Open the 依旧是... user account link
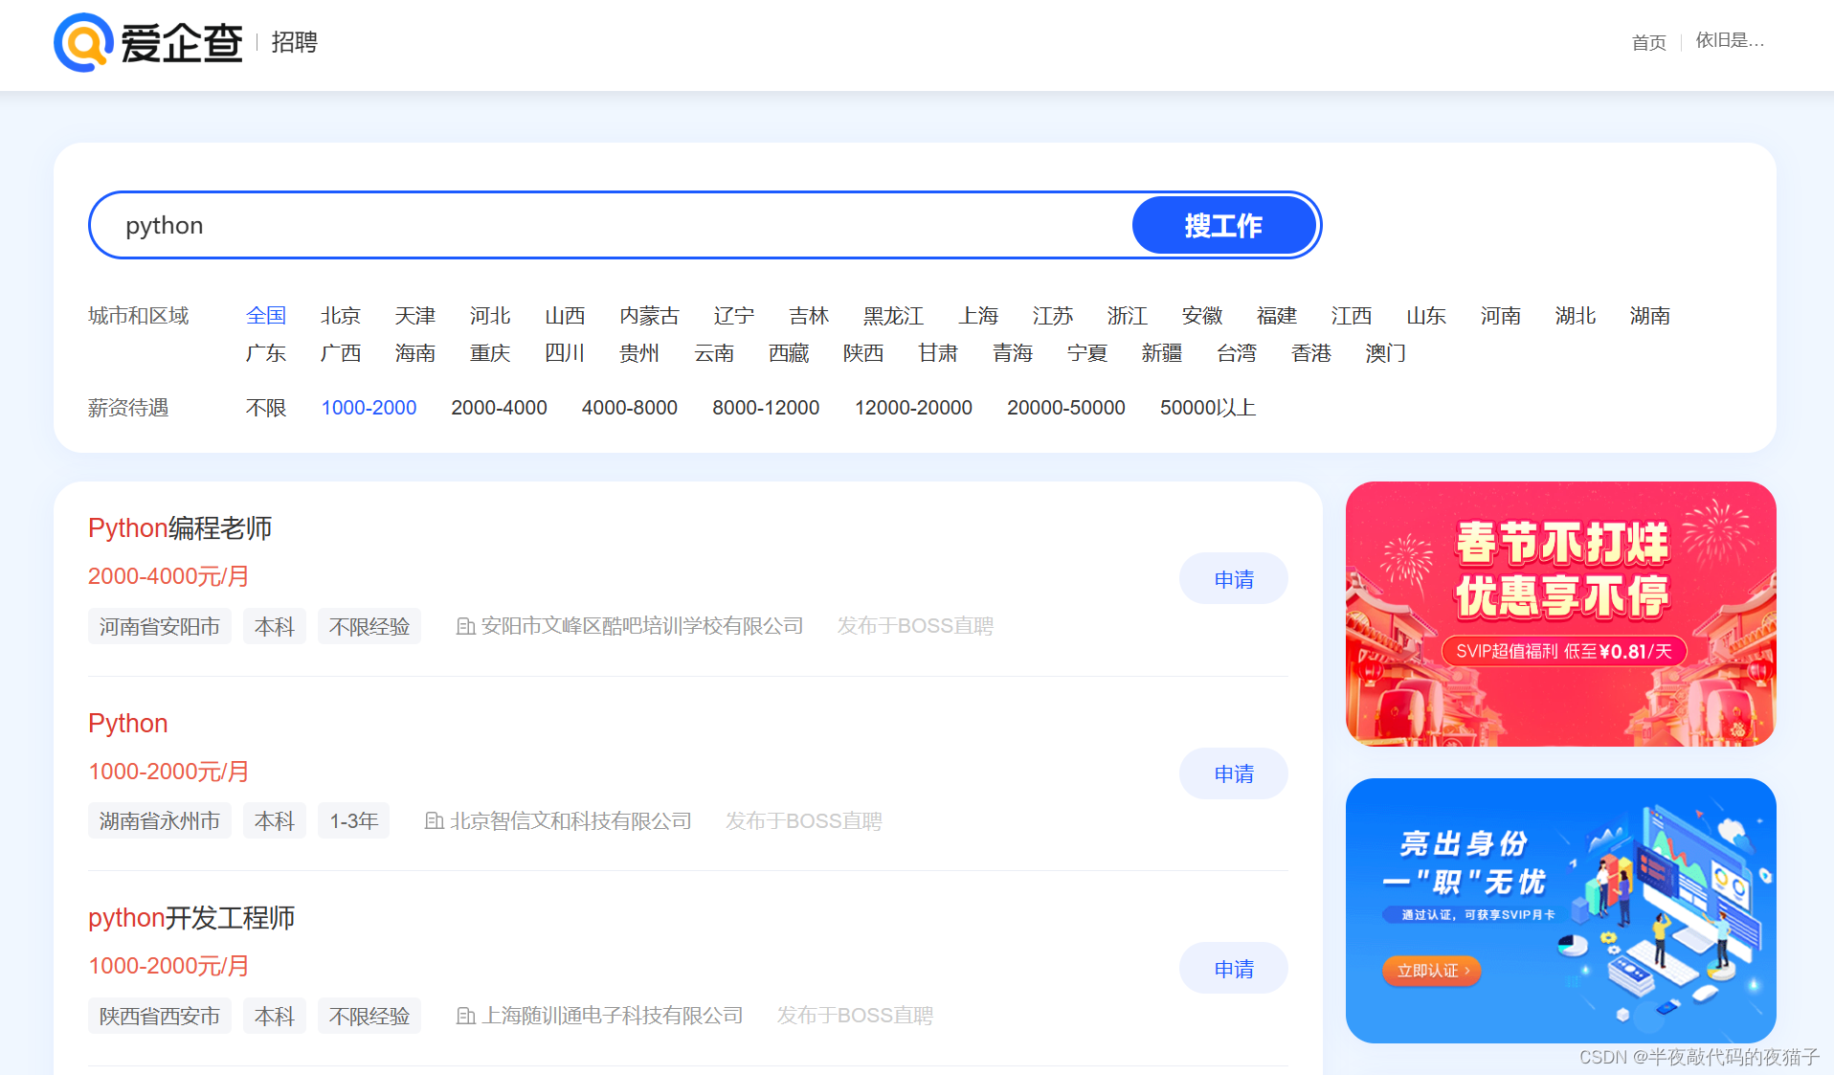This screenshot has width=1834, height=1075. 1730,40
